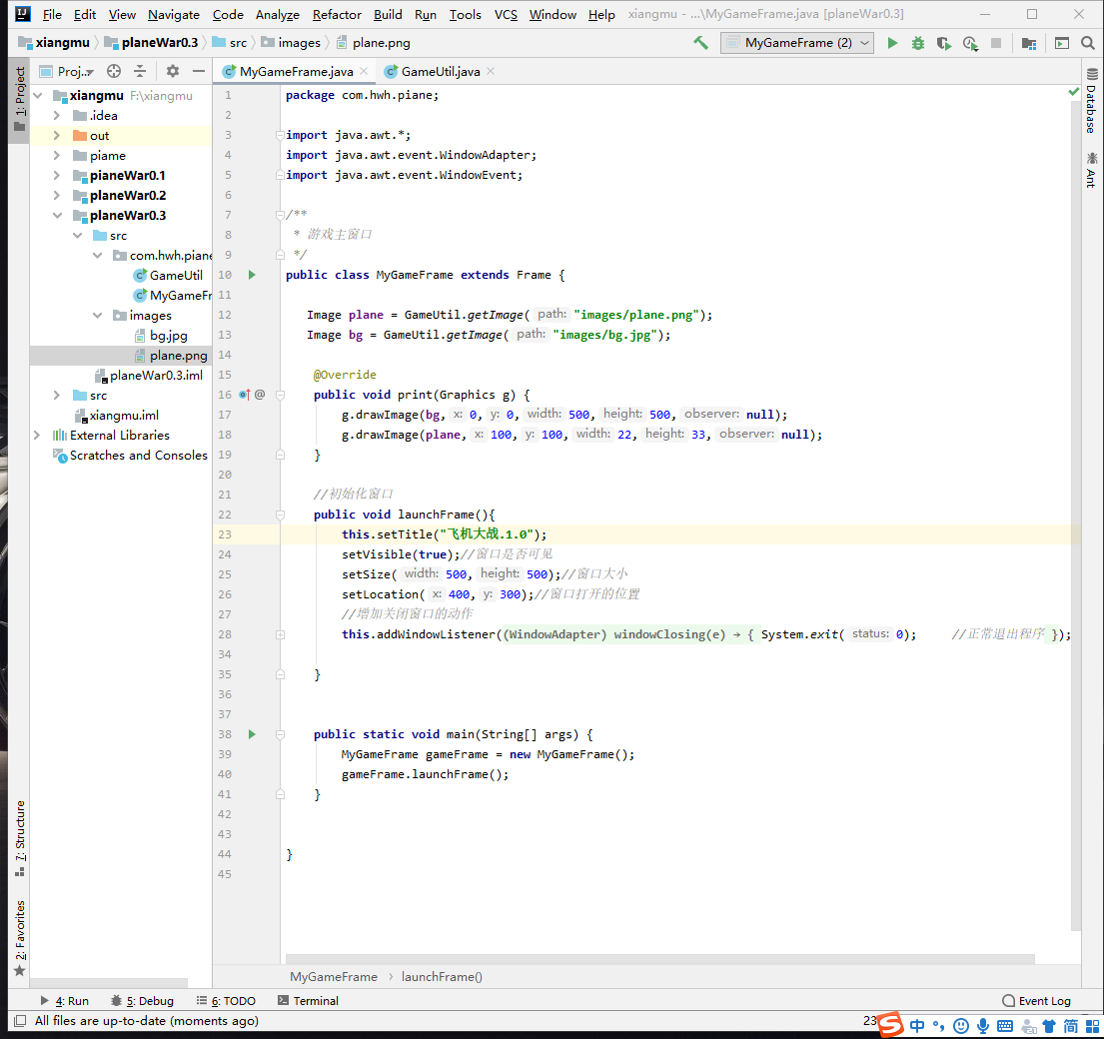Click the run anything toolbar icon

[x=1062, y=43]
